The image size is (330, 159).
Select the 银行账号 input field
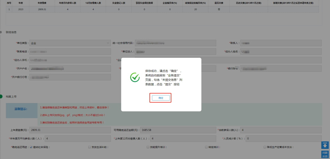(x=281, y=68)
